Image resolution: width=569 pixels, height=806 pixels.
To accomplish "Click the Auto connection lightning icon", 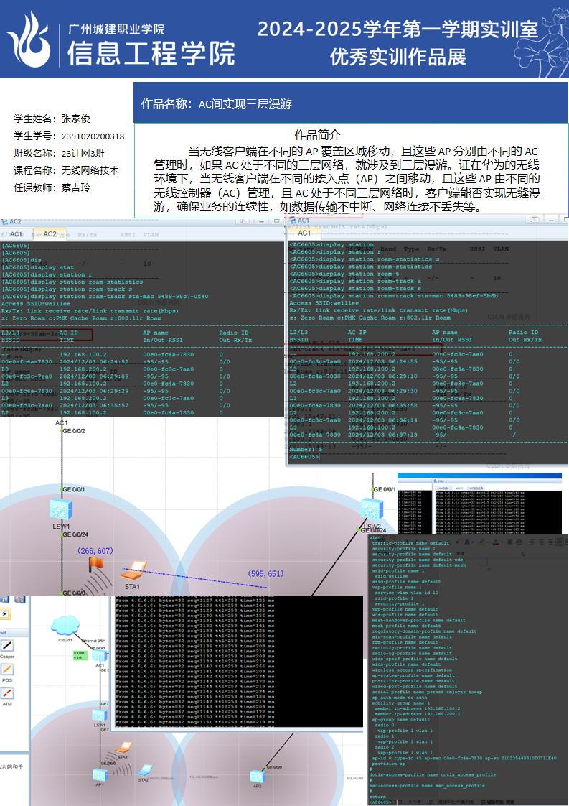I will pos(4,614).
